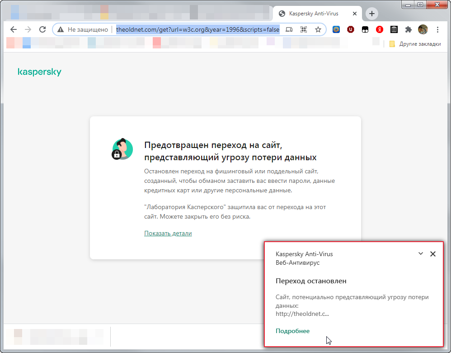Click the Показать детали link

click(x=168, y=233)
